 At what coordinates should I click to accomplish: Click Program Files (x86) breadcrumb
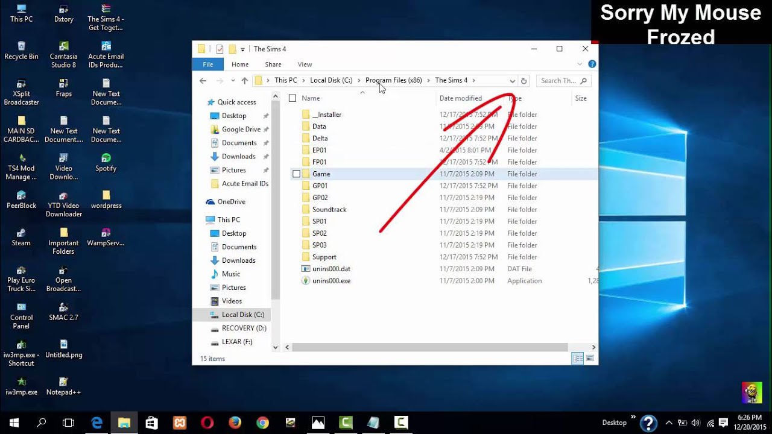click(x=393, y=80)
